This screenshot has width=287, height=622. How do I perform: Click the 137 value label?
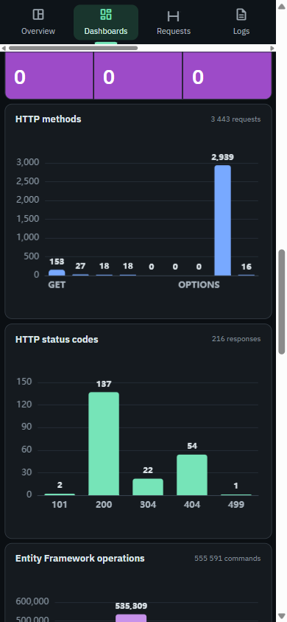[104, 384]
